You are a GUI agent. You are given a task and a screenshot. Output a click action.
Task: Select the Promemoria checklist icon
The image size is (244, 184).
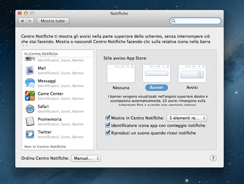coord(30,121)
